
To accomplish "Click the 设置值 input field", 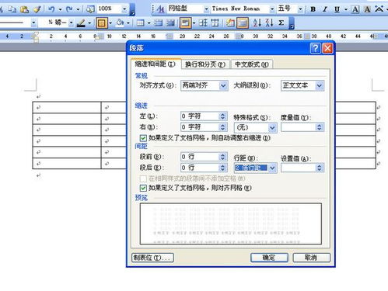I will tap(298, 168).
